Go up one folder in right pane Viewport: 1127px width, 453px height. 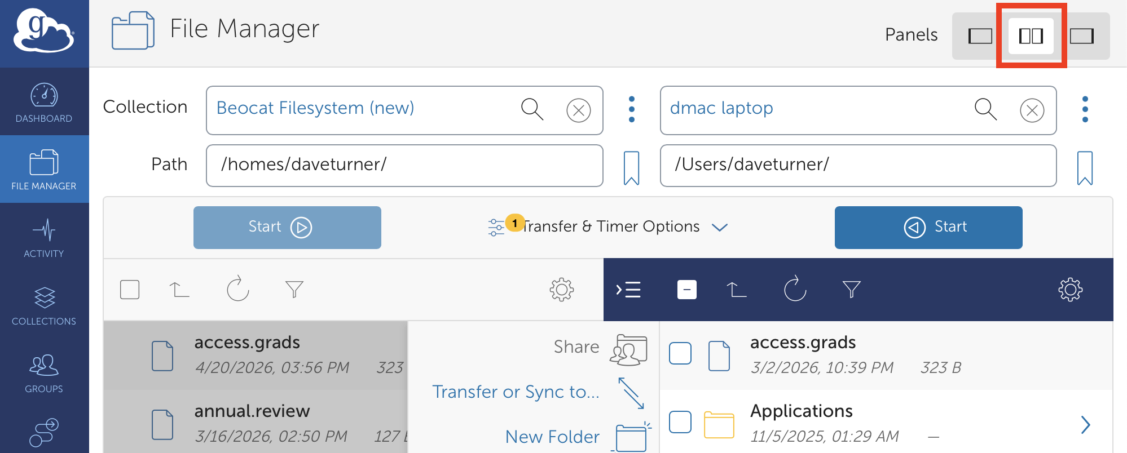pyautogui.click(x=736, y=290)
